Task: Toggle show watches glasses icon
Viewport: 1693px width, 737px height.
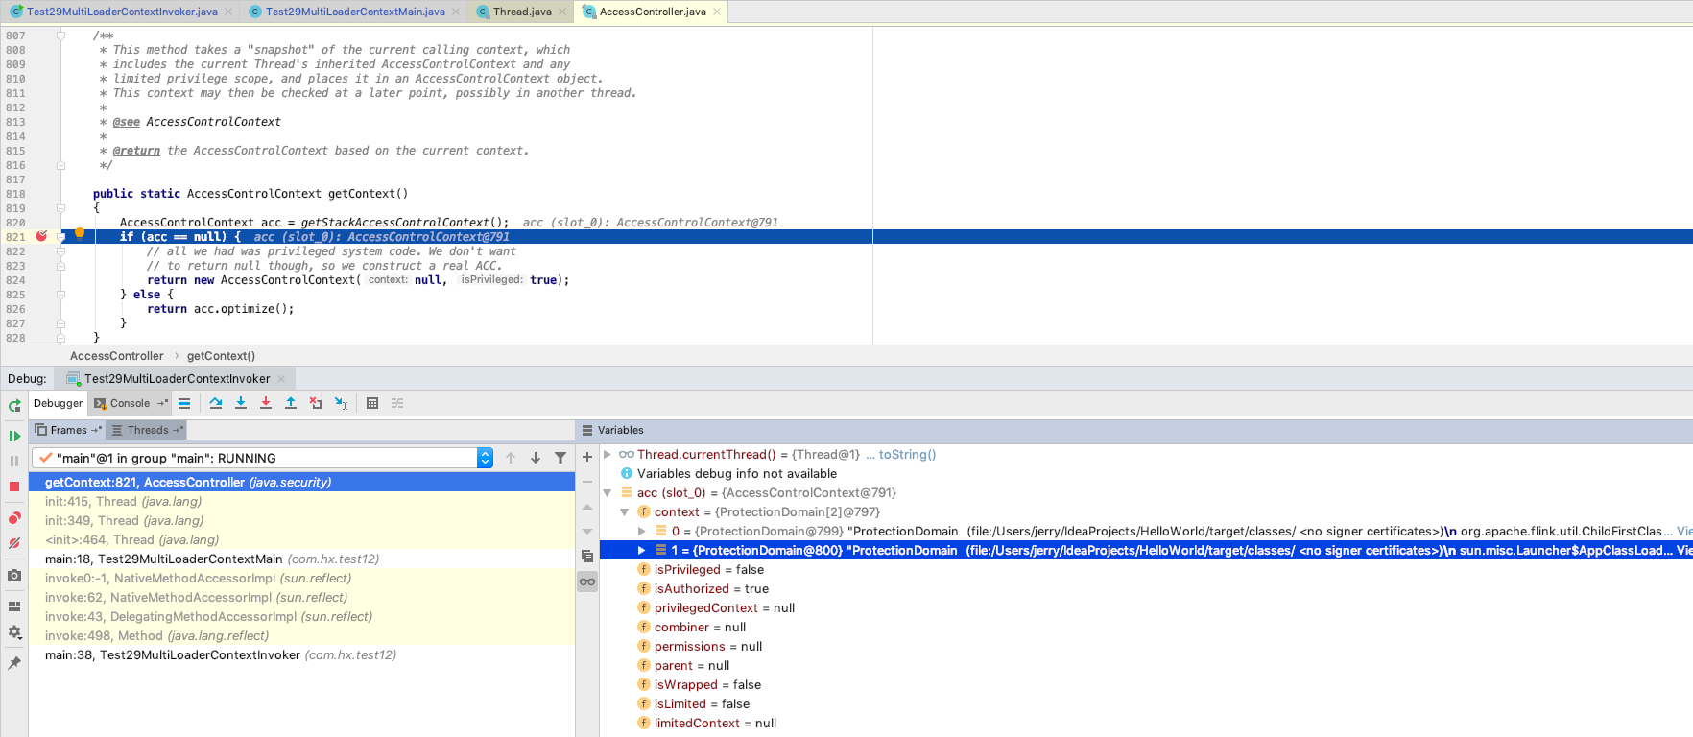Action: coord(587,582)
